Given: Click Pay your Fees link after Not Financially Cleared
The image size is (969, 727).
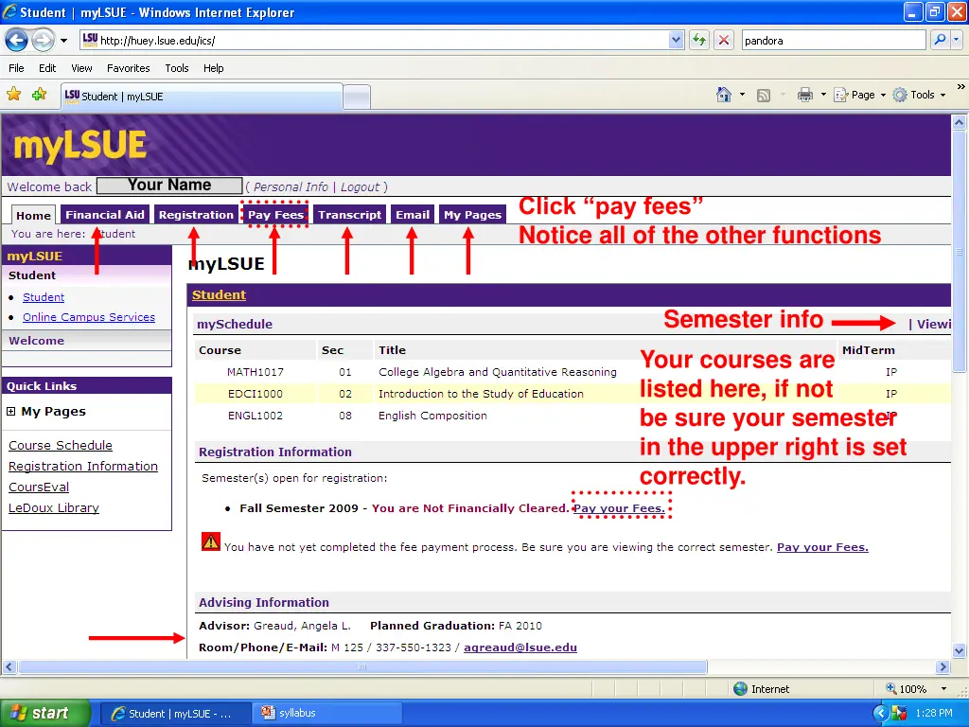Looking at the screenshot, I should 619,508.
